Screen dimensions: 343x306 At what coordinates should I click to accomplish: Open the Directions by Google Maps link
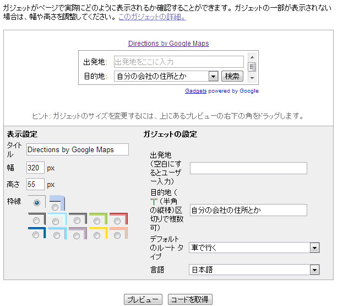(x=168, y=44)
